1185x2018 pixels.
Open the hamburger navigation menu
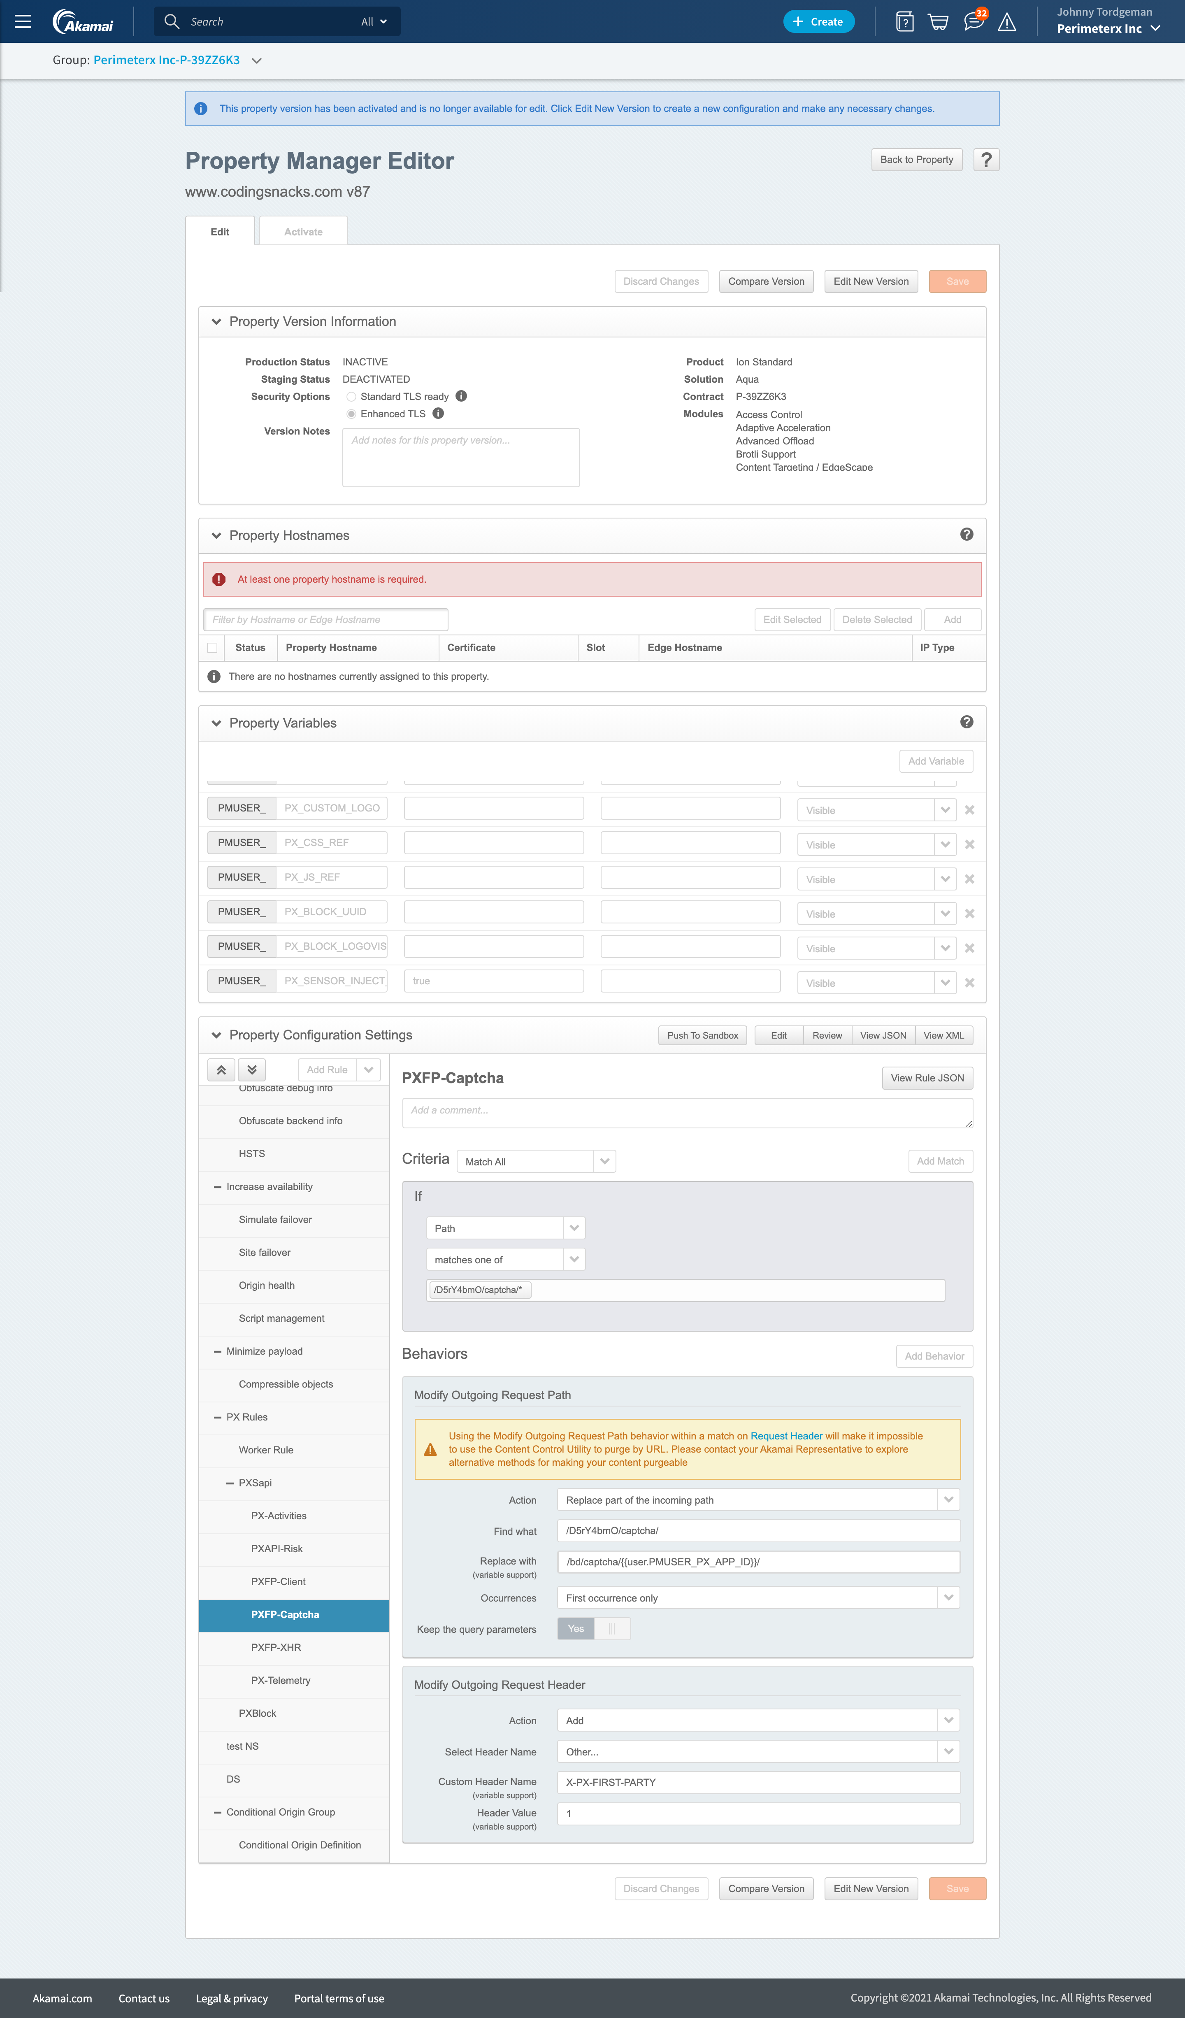point(23,22)
